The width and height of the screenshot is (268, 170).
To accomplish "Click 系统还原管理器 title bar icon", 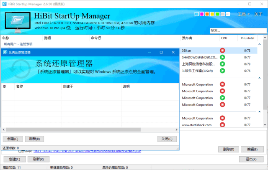I will tap(5, 52).
